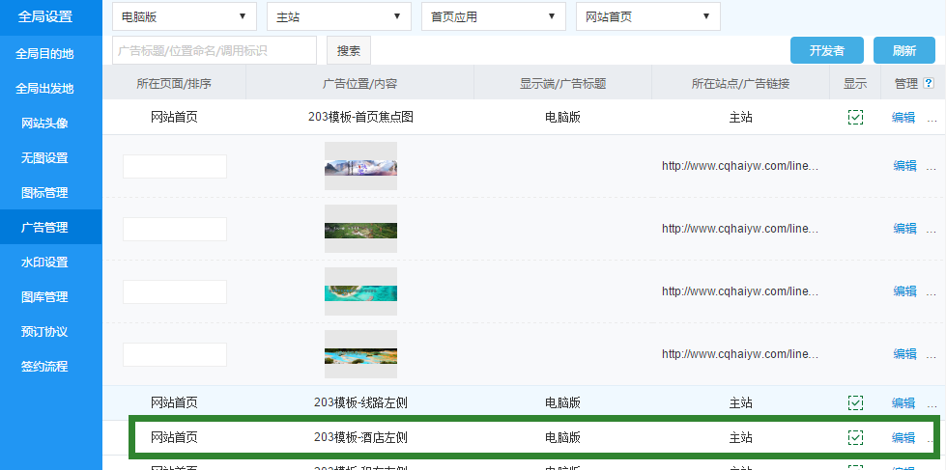This screenshot has width=946, height=470.
Task: Open more options for 线路左侧 row
Action: [x=932, y=403]
